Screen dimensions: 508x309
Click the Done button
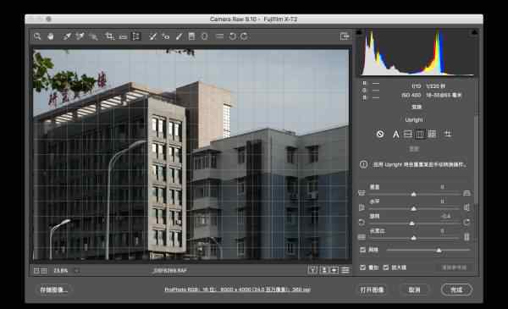(456, 290)
